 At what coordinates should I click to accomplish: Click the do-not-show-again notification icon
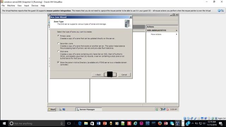pyautogui.click(x=222, y=11)
